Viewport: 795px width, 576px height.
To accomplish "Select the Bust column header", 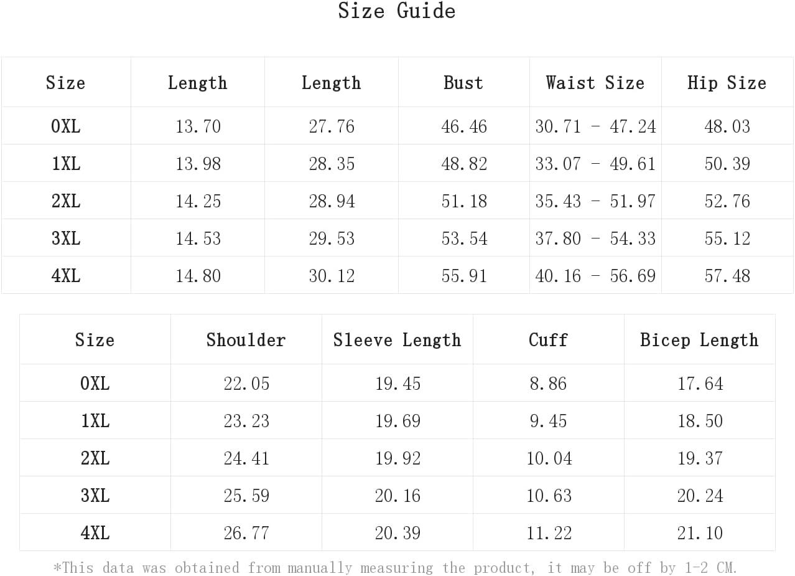I will [463, 82].
